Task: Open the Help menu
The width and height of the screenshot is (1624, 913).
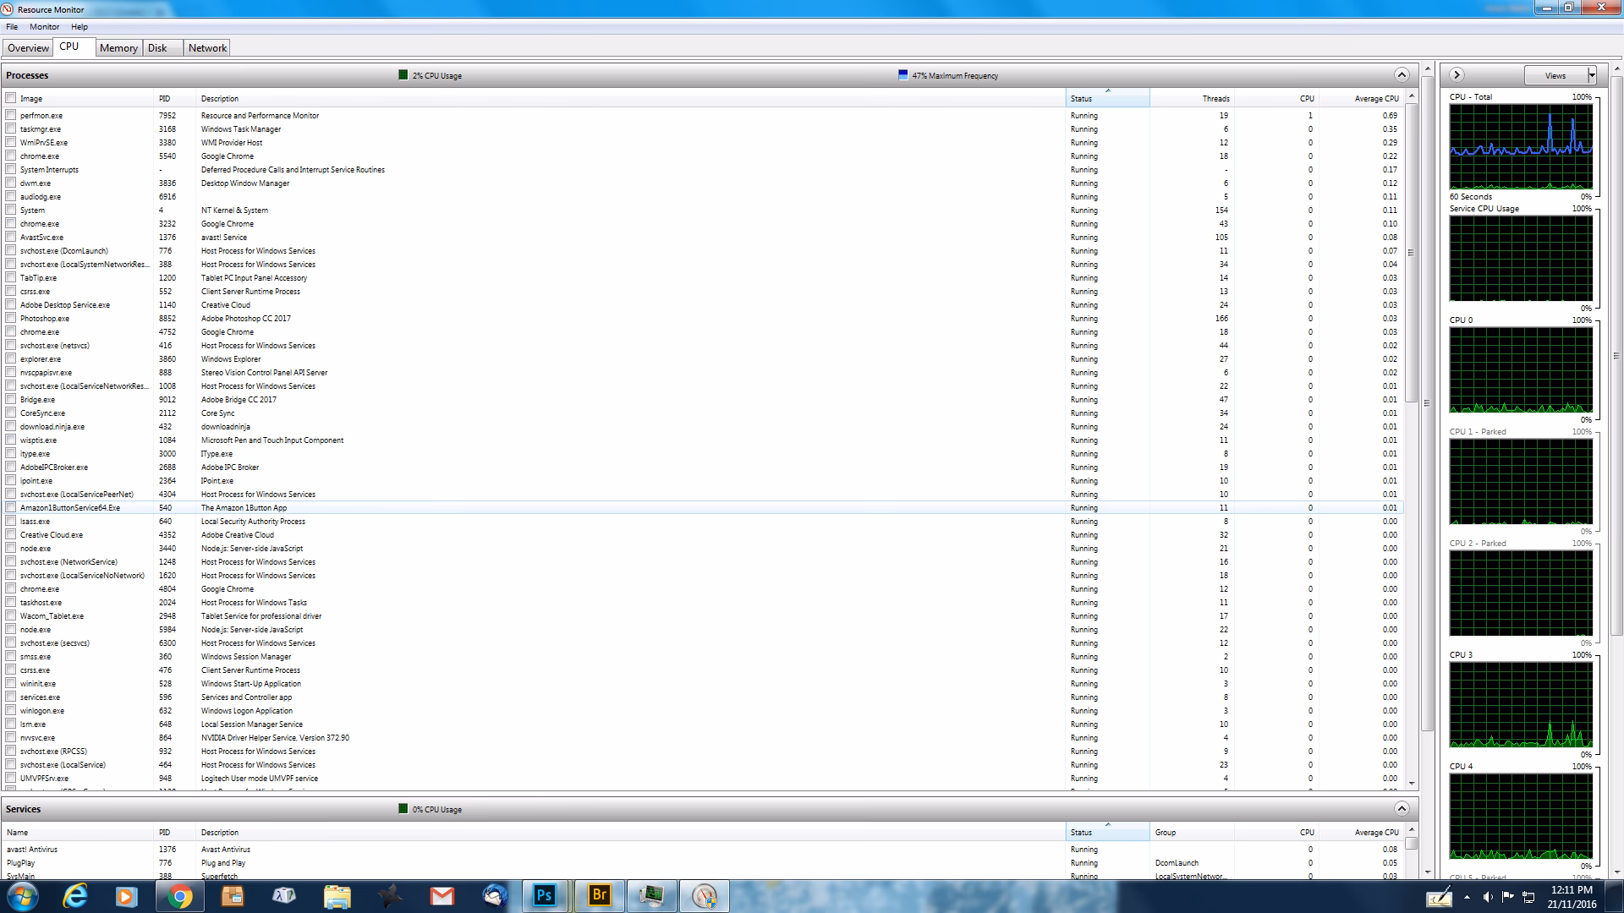Action: pos(80,26)
